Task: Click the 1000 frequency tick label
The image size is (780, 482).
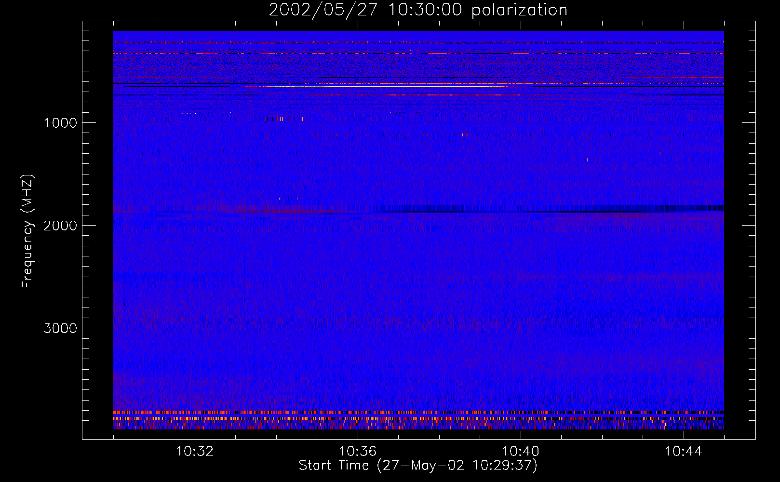Action: (60, 123)
